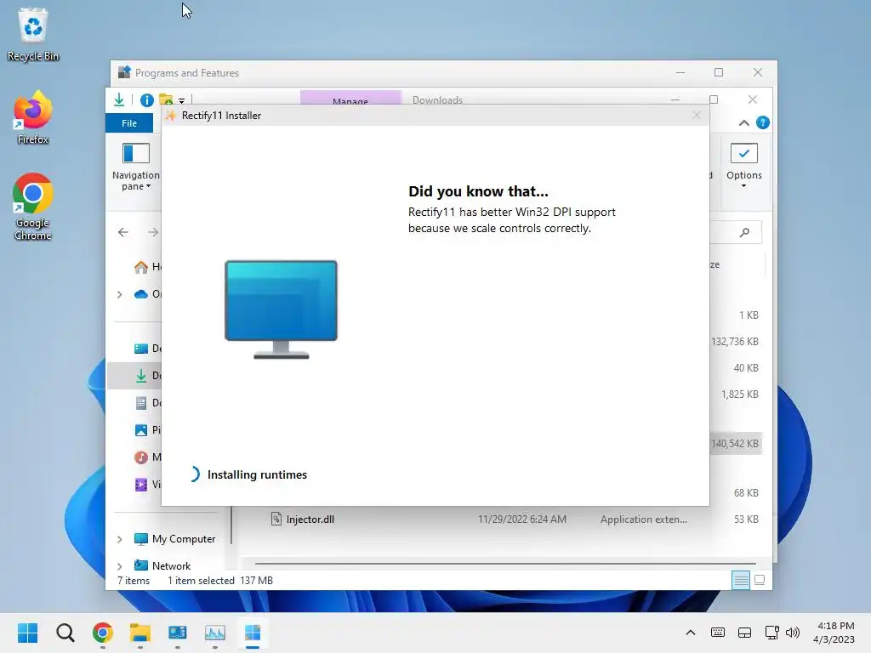Switch to Chrome in the taskbar
The height and width of the screenshot is (653, 871).
tap(103, 633)
